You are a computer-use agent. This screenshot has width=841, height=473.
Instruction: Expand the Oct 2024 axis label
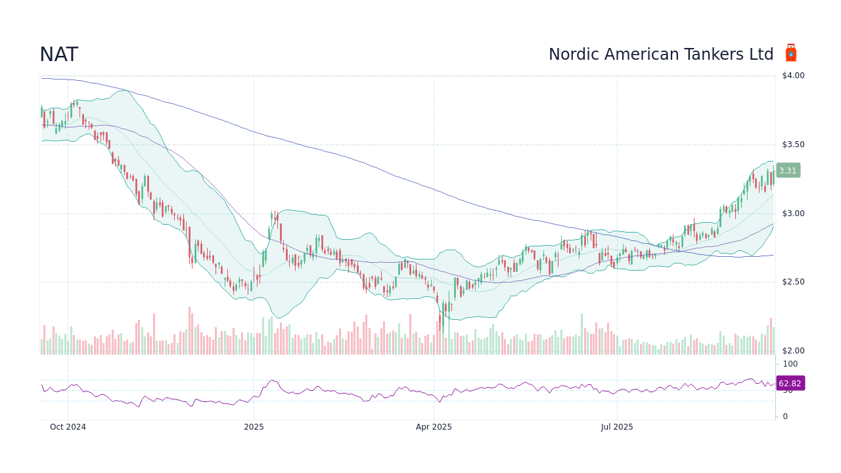pos(68,426)
